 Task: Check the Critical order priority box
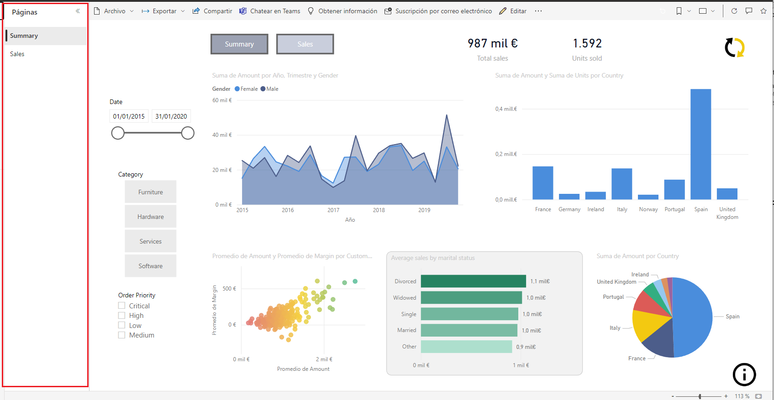click(122, 306)
